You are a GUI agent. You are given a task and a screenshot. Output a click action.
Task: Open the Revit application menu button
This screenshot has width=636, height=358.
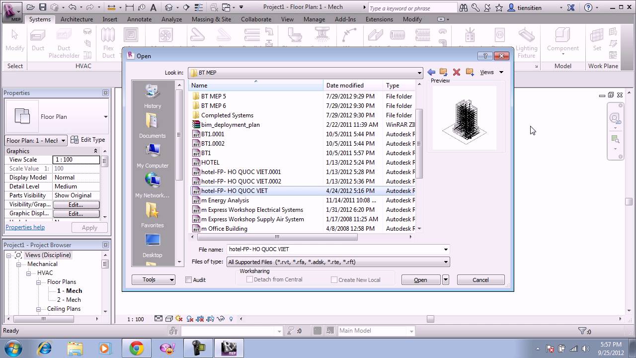[11, 11]
